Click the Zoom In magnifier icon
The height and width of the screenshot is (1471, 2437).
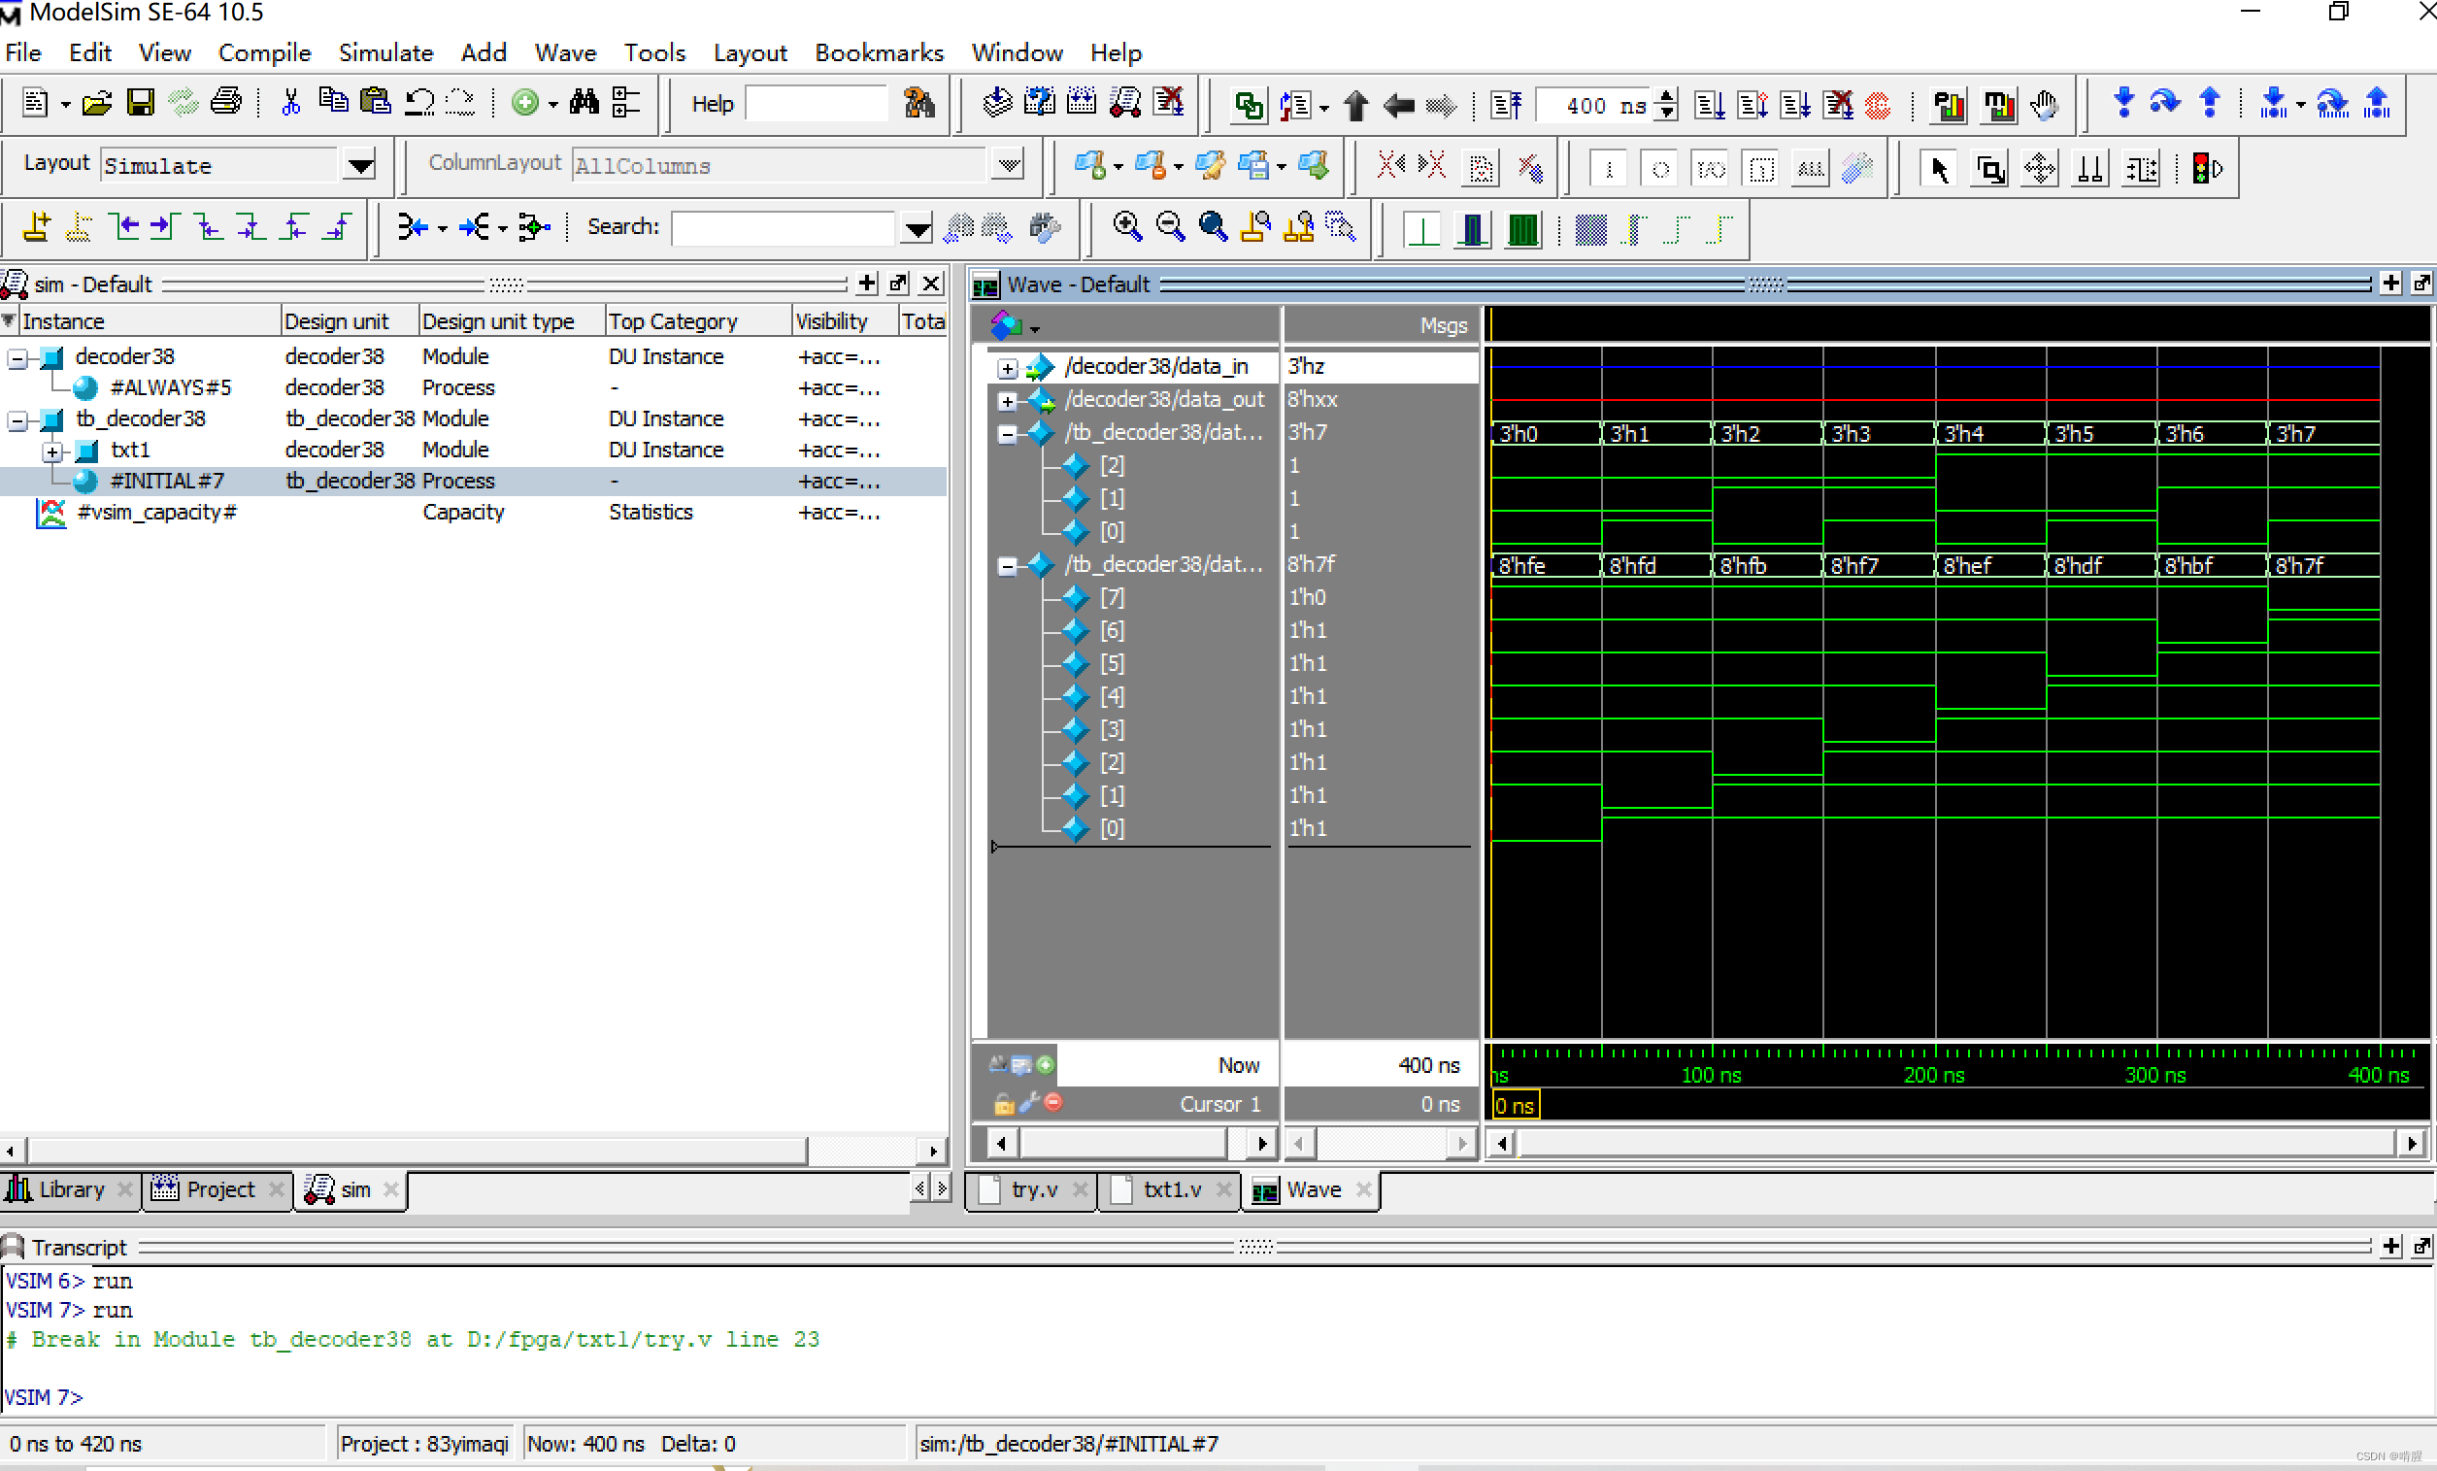tap(1126, 226)
